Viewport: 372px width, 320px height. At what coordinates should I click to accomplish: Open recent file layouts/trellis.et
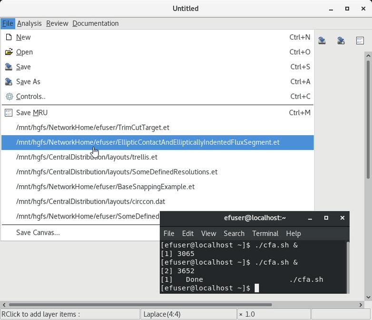87,157
